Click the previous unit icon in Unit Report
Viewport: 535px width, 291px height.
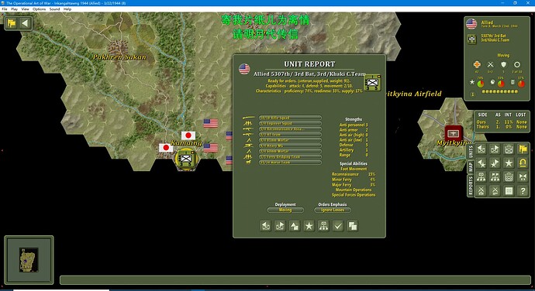pyautogui.click(x=266, y=226)
